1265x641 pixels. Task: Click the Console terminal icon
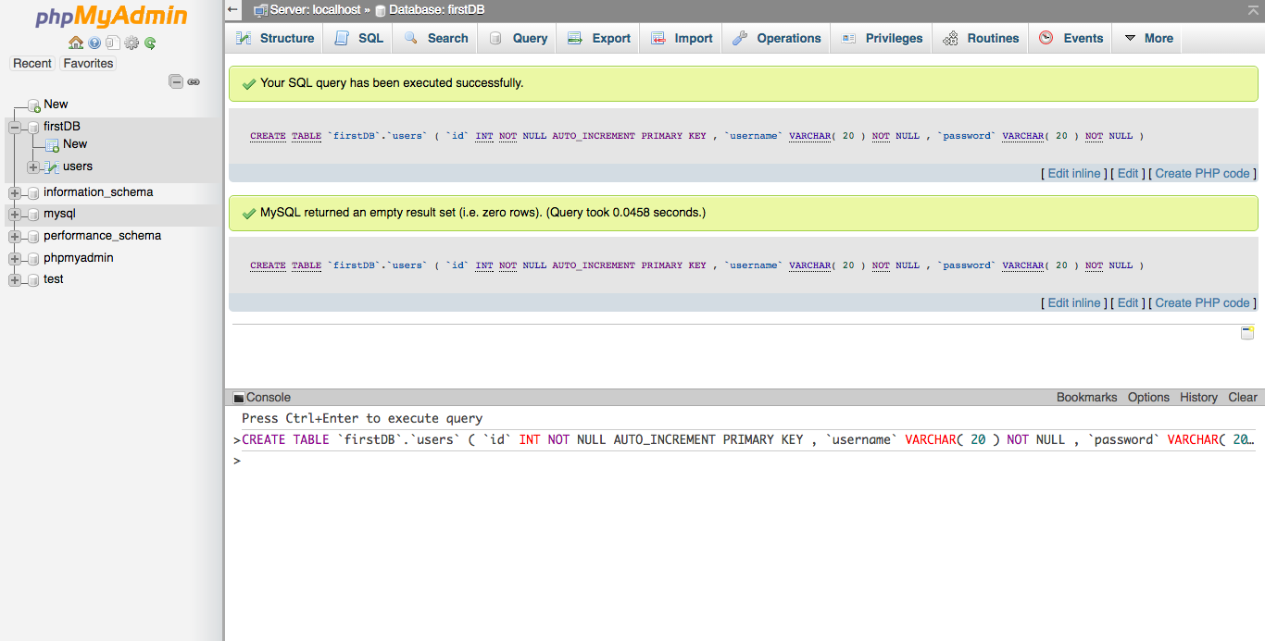[x=239, y=398]
